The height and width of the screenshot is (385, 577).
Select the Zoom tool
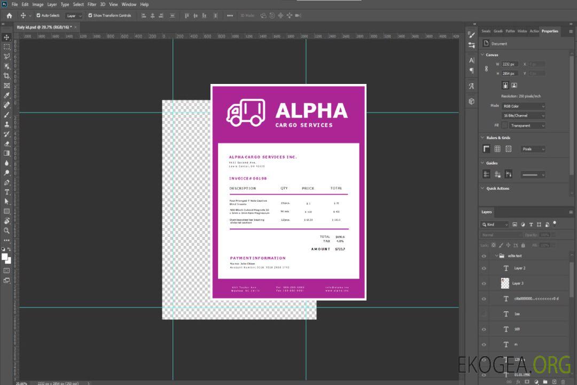pyautogui.click(x=6, y=230)
